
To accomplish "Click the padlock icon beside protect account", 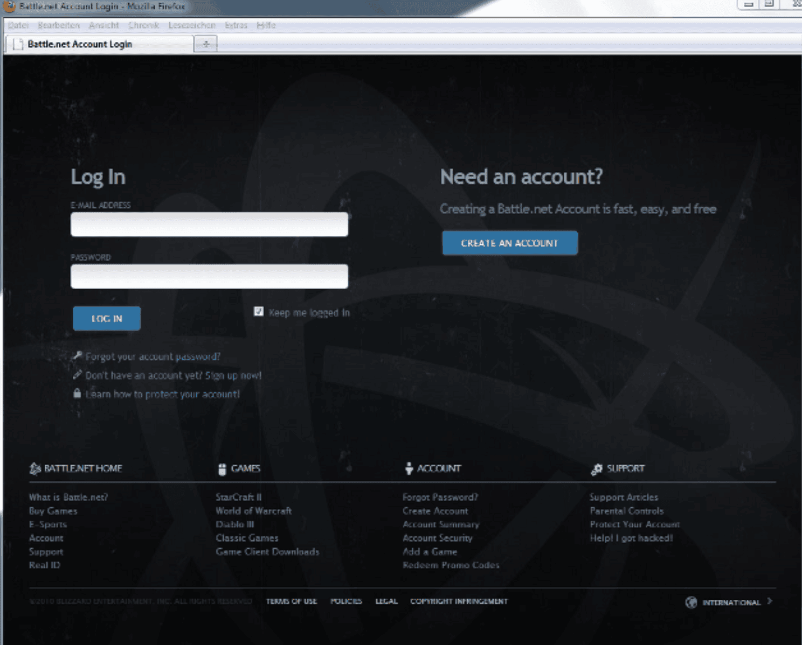I will point(77,393).
